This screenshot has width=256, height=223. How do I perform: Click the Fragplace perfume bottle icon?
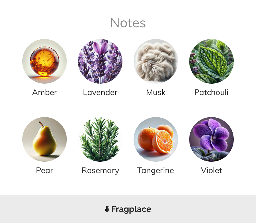click(x=107, y=209)
